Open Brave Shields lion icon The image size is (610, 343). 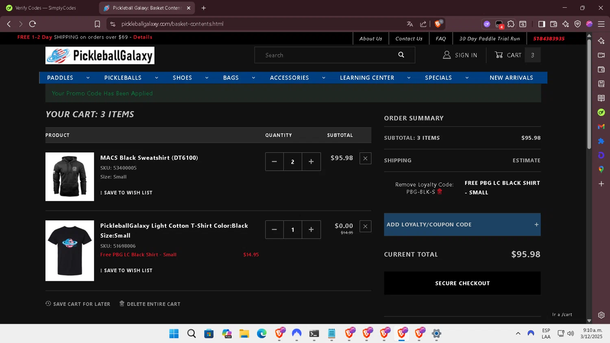tap(438, 24)
